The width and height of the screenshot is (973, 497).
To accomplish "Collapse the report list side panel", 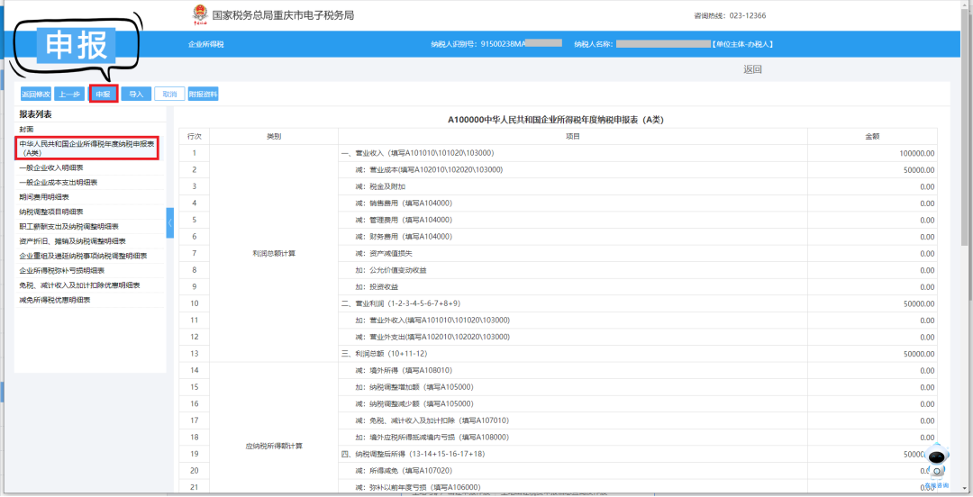I will (170, 222).
